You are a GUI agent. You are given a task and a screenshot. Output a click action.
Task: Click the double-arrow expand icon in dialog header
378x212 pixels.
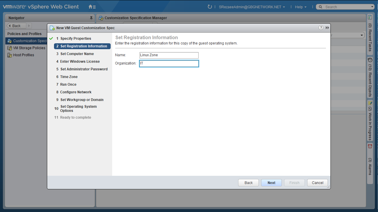pos(327,28)
